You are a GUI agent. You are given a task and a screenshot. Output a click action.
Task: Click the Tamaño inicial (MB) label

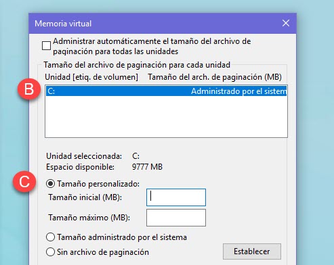(x=85, y=197)
